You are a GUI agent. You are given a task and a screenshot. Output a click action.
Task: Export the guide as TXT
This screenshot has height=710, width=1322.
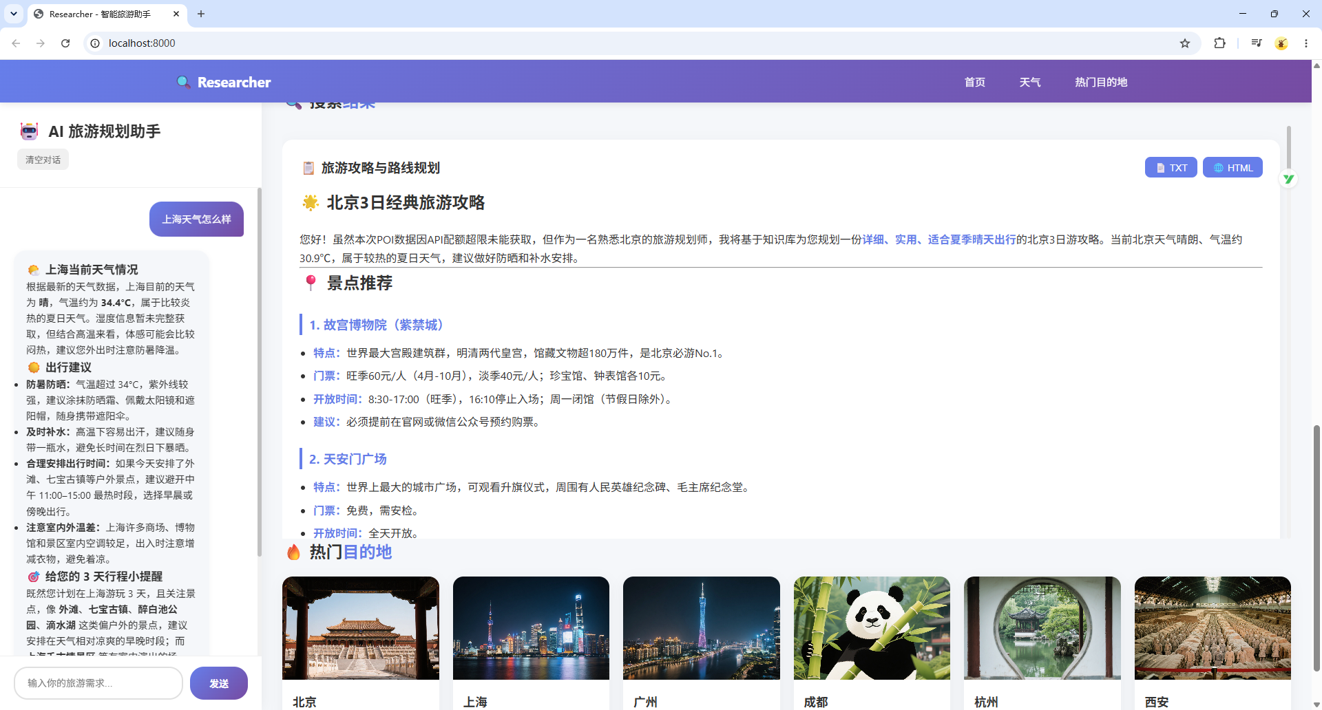pos(1171,168)
